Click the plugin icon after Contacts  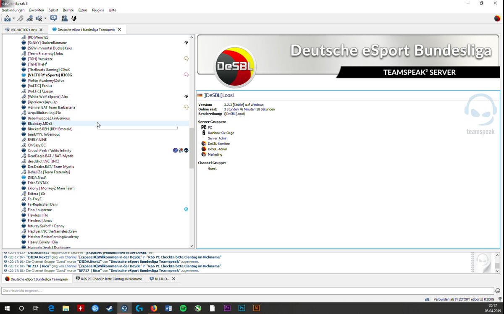(x=74, y=18)
